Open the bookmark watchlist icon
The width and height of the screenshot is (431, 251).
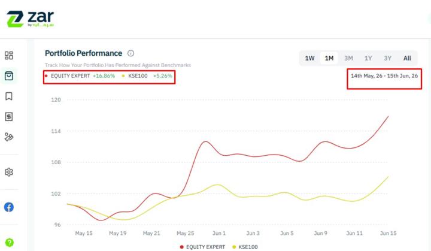pyautogui.click(x=9, y=96)
